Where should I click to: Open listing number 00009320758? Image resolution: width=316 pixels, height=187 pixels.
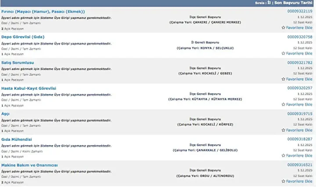pyautogui.click(x=300, y=37)
